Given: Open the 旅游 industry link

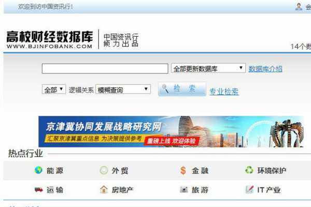Looking at the screenshot, I should [200, 190].
